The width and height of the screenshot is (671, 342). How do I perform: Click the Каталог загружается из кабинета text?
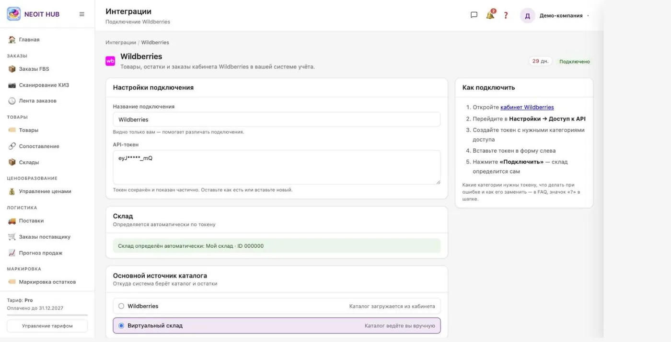coord(392,306)
